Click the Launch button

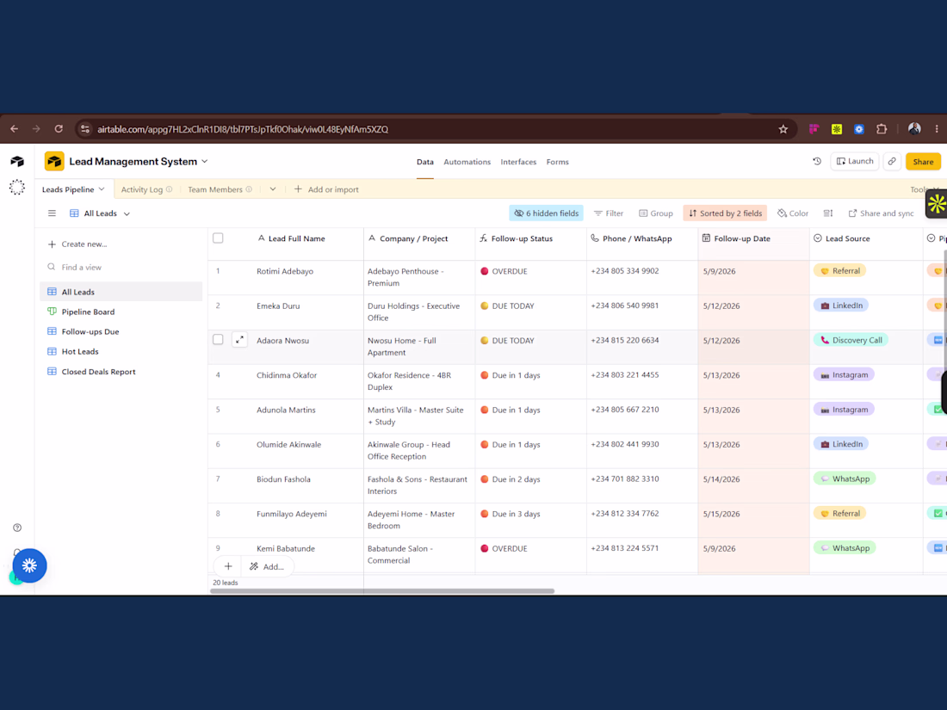pos(855,161)
